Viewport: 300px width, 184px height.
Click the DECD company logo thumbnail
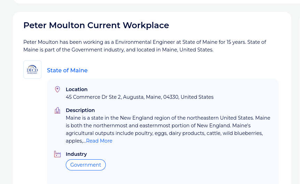tap(32, 70)
